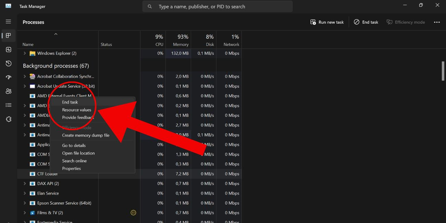
Task: Toggle Efficiency mode in the top toolbar
Action: click(406, 22)
